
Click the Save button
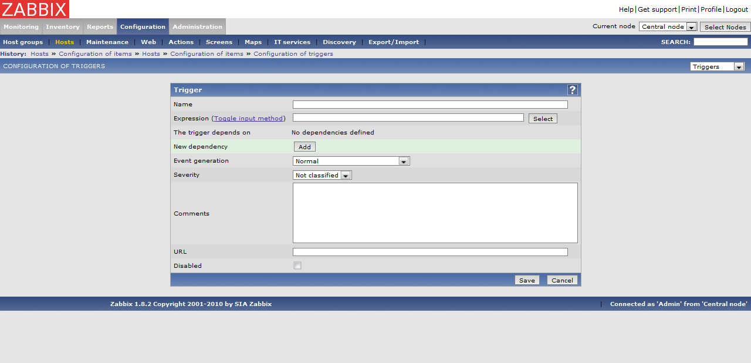click(527, 280)
